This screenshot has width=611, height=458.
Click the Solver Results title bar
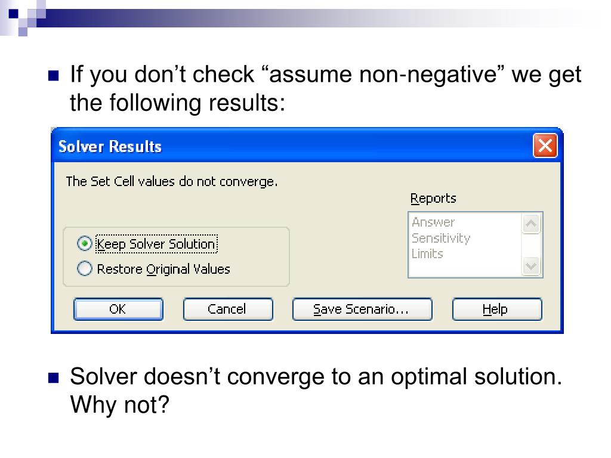(x=292, y=146)
